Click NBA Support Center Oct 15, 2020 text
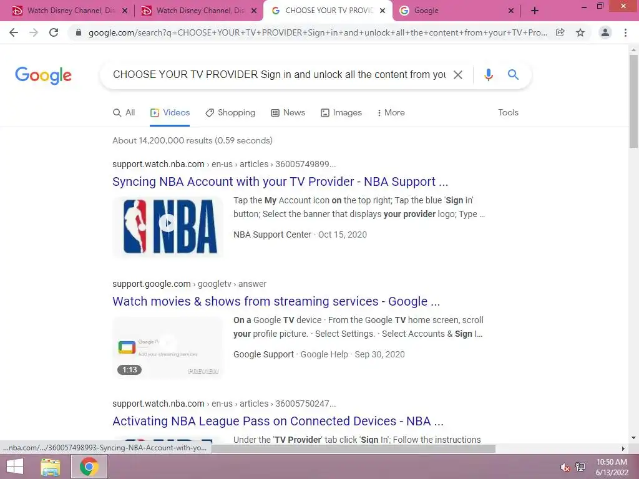 click(x=300, y=235)
